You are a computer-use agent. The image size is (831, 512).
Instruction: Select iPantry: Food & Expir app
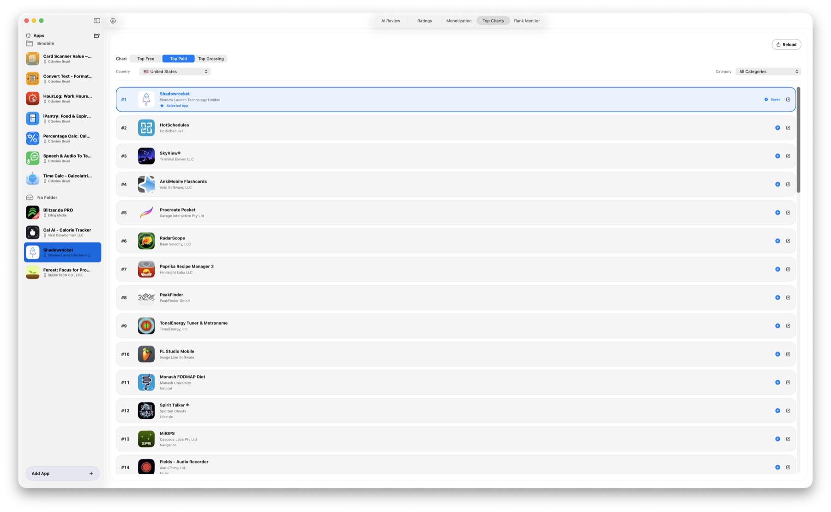pyautogui.click(x=62, y=118)
